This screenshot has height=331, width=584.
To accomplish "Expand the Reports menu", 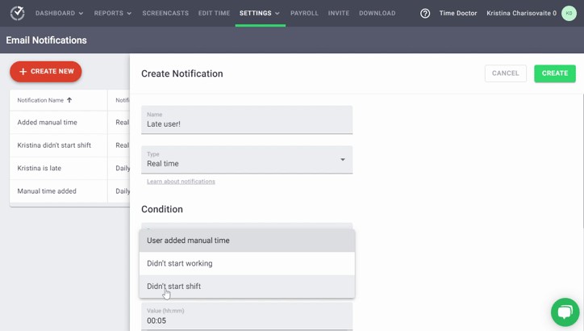I will point(112,14).
